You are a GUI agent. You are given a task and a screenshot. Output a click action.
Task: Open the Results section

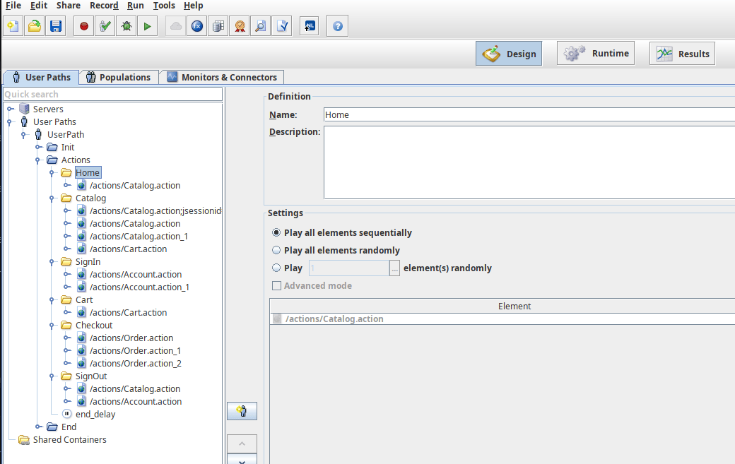point(683,54)
